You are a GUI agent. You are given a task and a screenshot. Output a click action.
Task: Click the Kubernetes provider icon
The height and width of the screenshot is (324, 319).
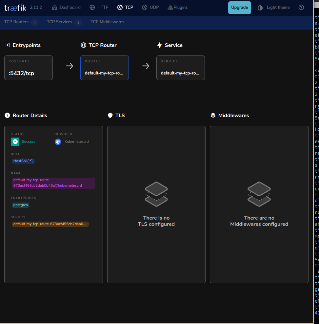click(58, 141)
